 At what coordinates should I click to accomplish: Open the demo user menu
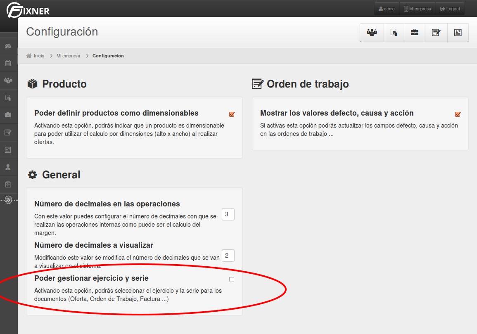pyautogui.click(x=387, y=9)
